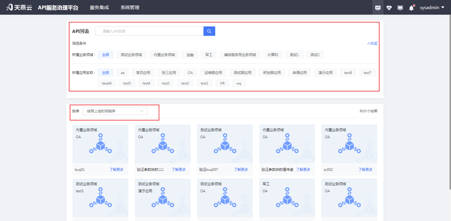Filter applications by OA
Image resolution: width=451 pixels, height=221 pixels.
coord(190,72)
